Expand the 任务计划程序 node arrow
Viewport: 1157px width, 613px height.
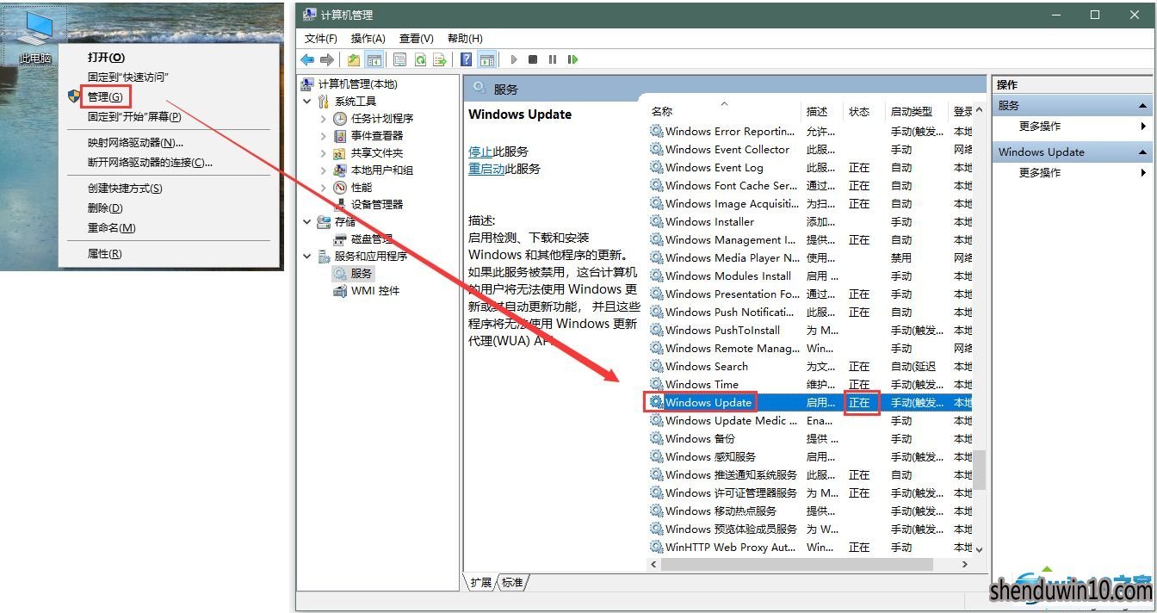point(324,118)
